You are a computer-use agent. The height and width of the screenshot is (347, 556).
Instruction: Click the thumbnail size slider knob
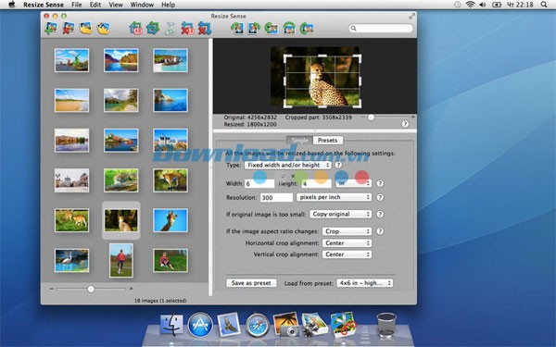[x=91, y=289]
